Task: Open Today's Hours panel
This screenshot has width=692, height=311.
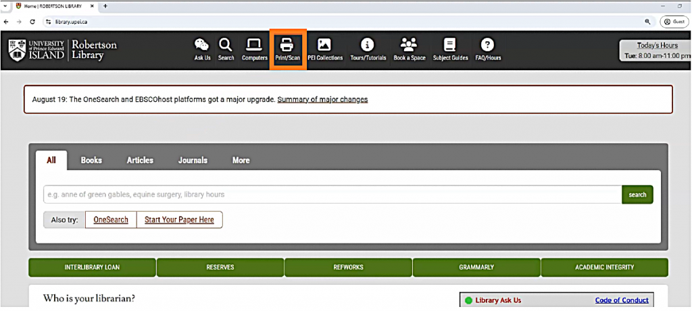Action: (656, 51)
